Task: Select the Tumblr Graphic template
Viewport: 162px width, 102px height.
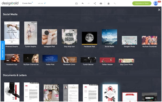Action: point(31,33)
